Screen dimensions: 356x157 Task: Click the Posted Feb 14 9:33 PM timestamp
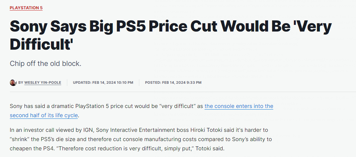pyautogui.click(x=173, y=83)
